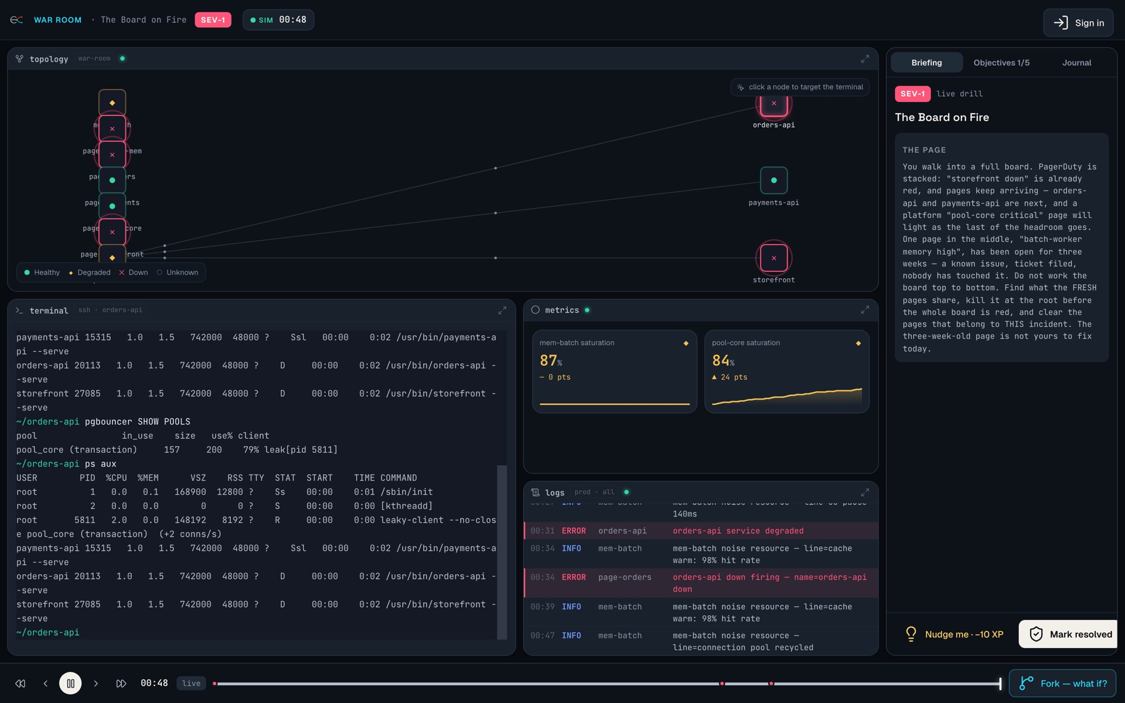Click the SEV-1 badge in the briefing panel
This screenshot has width=1125, height=703.
coord(912,94)
